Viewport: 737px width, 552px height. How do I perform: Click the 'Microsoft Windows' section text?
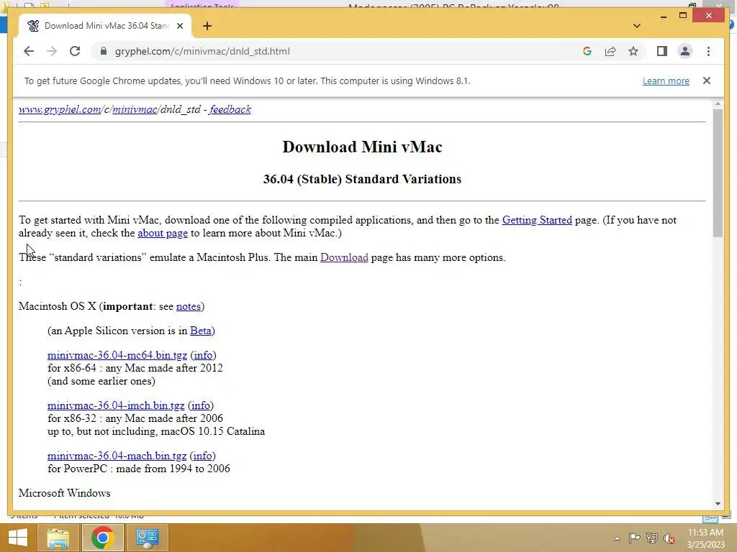[64, 493]
